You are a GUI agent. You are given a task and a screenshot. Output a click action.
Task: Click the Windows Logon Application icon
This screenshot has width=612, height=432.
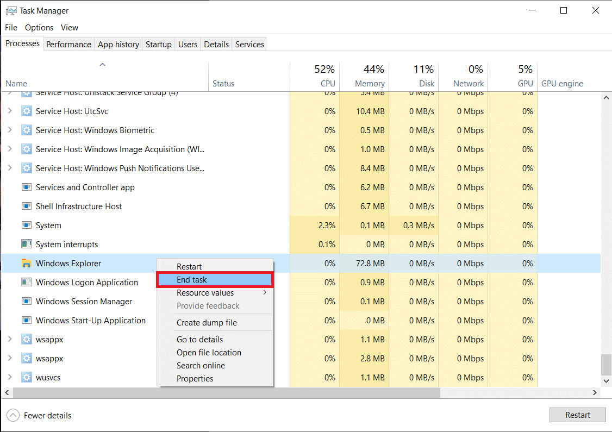click(26, 282)
